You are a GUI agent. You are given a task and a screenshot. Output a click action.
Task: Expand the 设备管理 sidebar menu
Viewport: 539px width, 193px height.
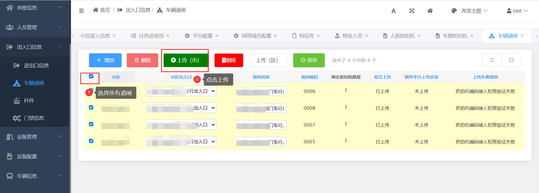tap(35, 137)
